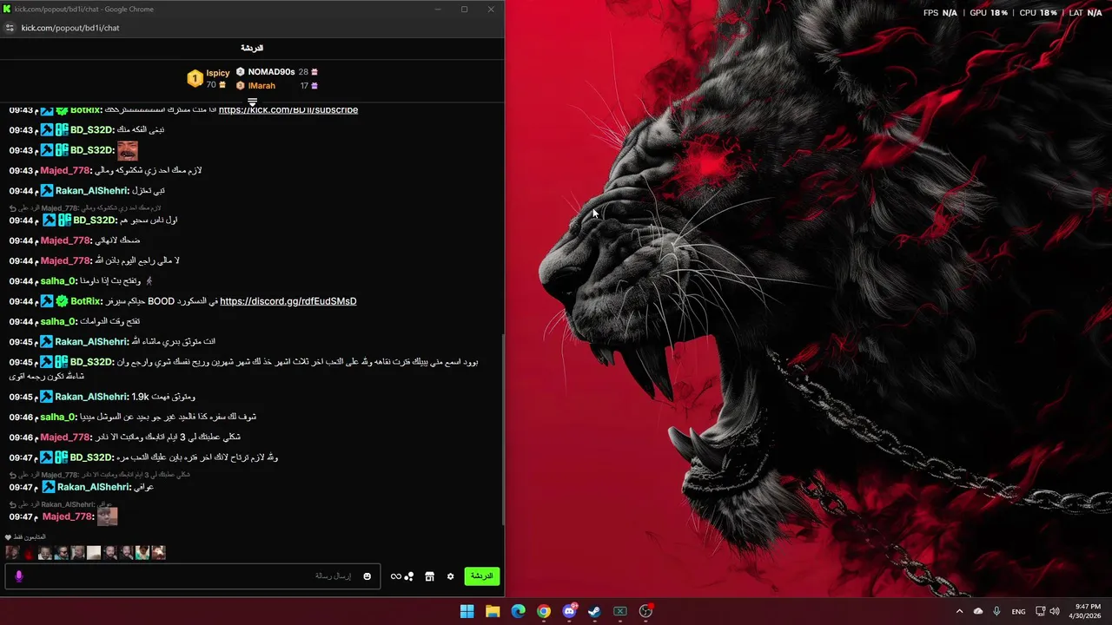
Task: Open Windows Start menu
Action: coord(467,611)
